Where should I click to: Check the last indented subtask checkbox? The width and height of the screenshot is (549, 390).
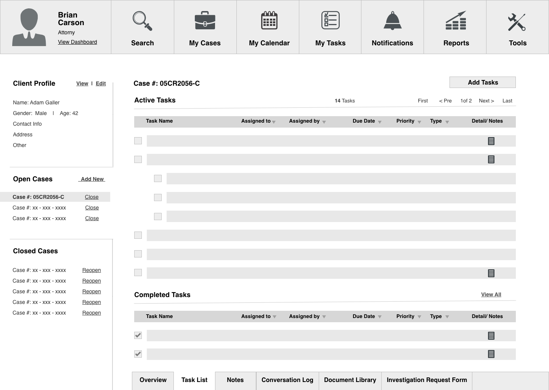pyautogui.click(x=158, y=216)
